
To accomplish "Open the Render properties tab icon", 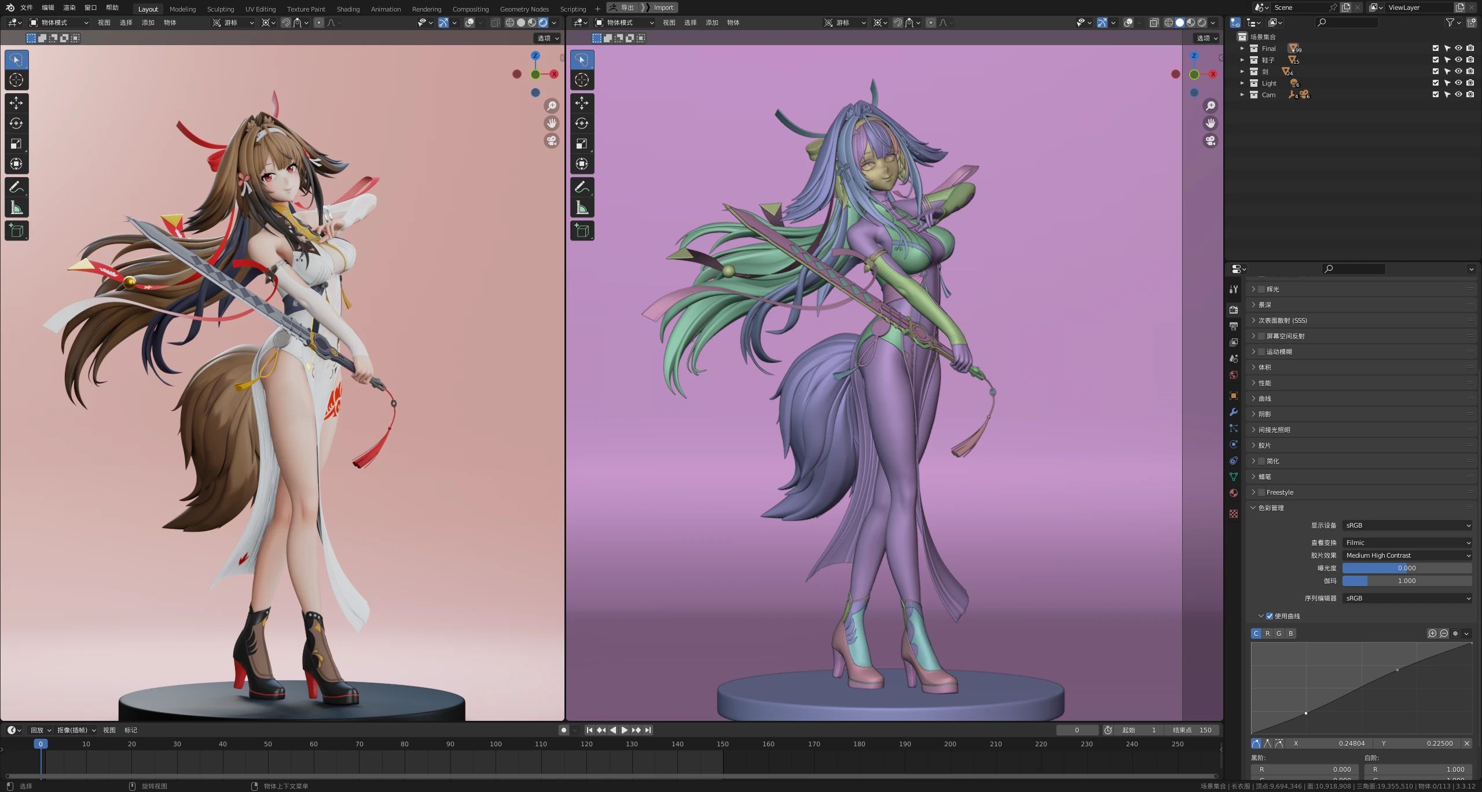I will [1234, 310].
